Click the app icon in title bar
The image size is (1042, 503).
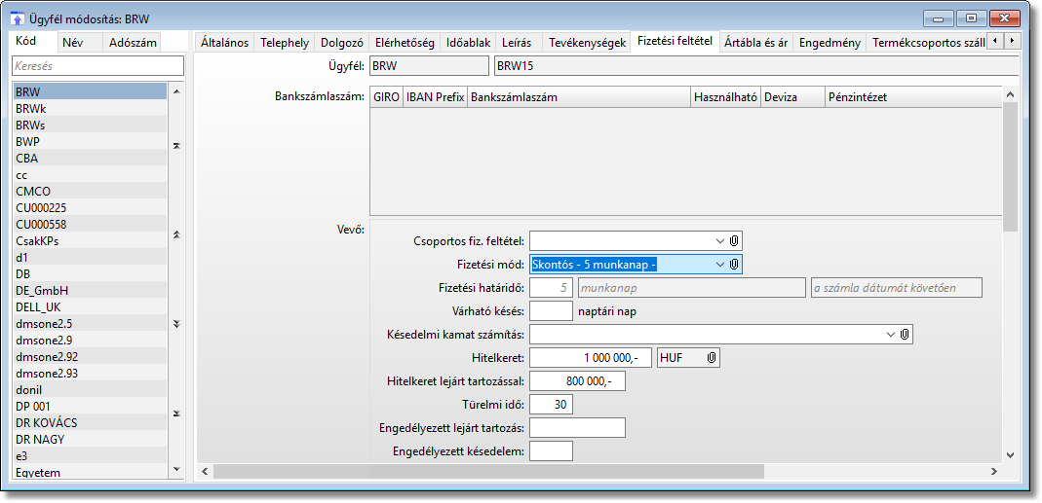(x=18, y=18)
